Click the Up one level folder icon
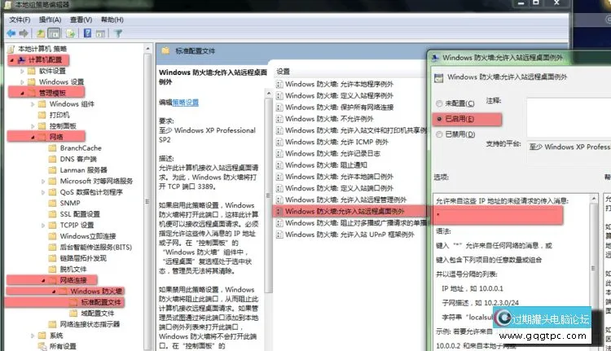 [x=41, y=33]
